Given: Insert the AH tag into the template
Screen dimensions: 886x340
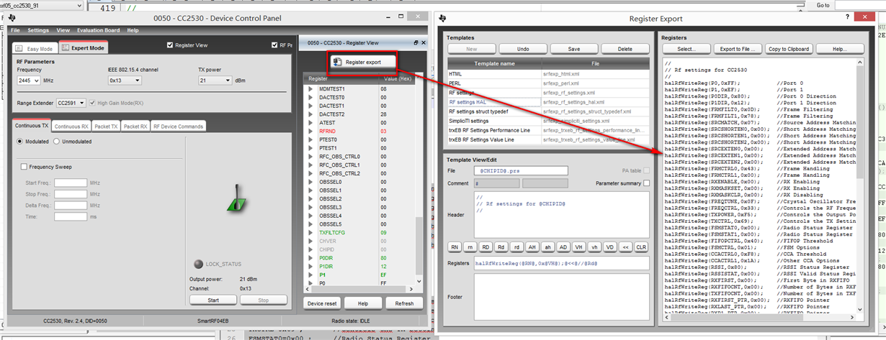Looking at the screenshot, I should (x=533, y=247).
